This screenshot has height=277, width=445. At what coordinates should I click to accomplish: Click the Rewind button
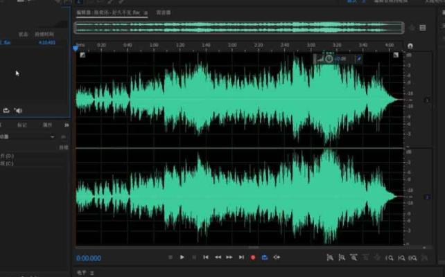[218, 258]
